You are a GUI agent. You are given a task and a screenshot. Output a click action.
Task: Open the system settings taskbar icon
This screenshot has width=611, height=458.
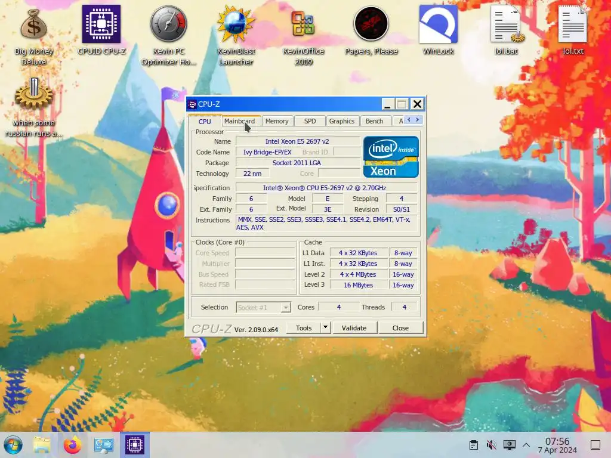tap(104, 445)
